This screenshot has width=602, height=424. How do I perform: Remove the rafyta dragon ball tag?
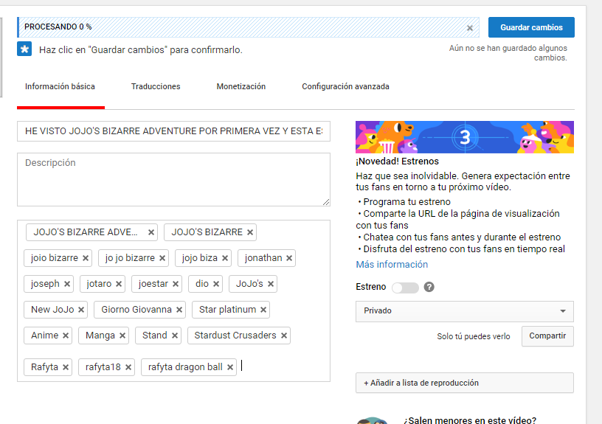pyautogui.click(x=230, y=367)
